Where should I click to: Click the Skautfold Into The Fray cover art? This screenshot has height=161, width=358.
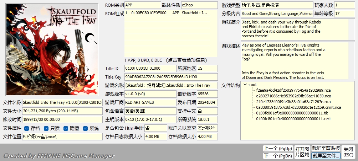[x=52, y=50]
